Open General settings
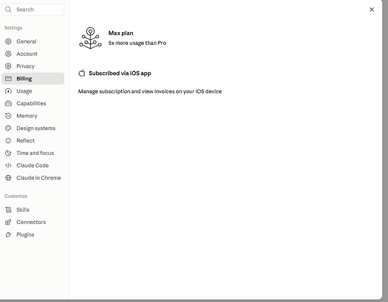This screenshot has width=388, height=302. (33, 41)
